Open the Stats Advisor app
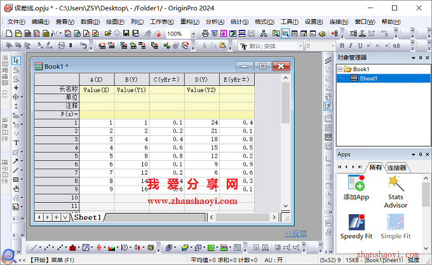Image resolution: width=432 pixels, height=265 pixels. pos(396,192)
